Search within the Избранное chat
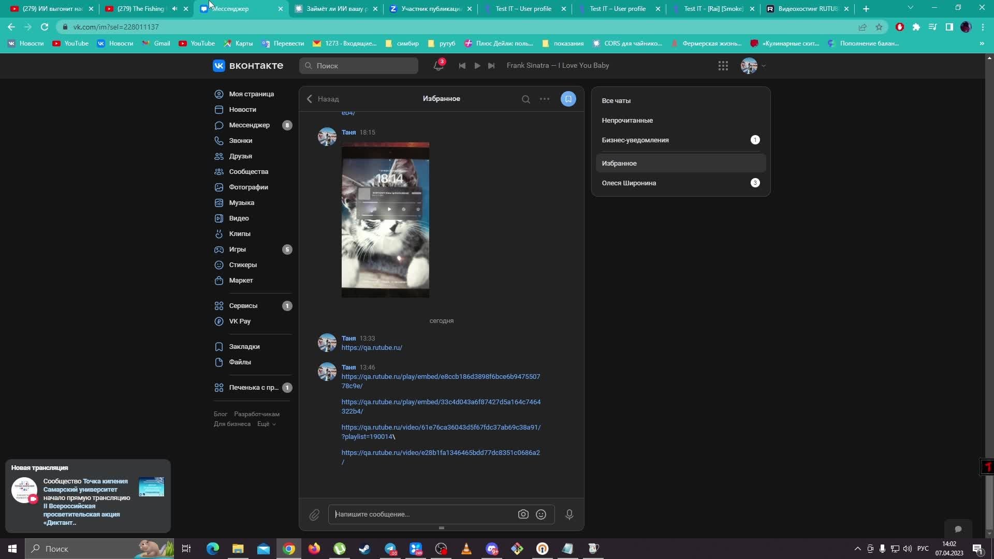This screenshot has height=559, width=994. tap(525, 99)
